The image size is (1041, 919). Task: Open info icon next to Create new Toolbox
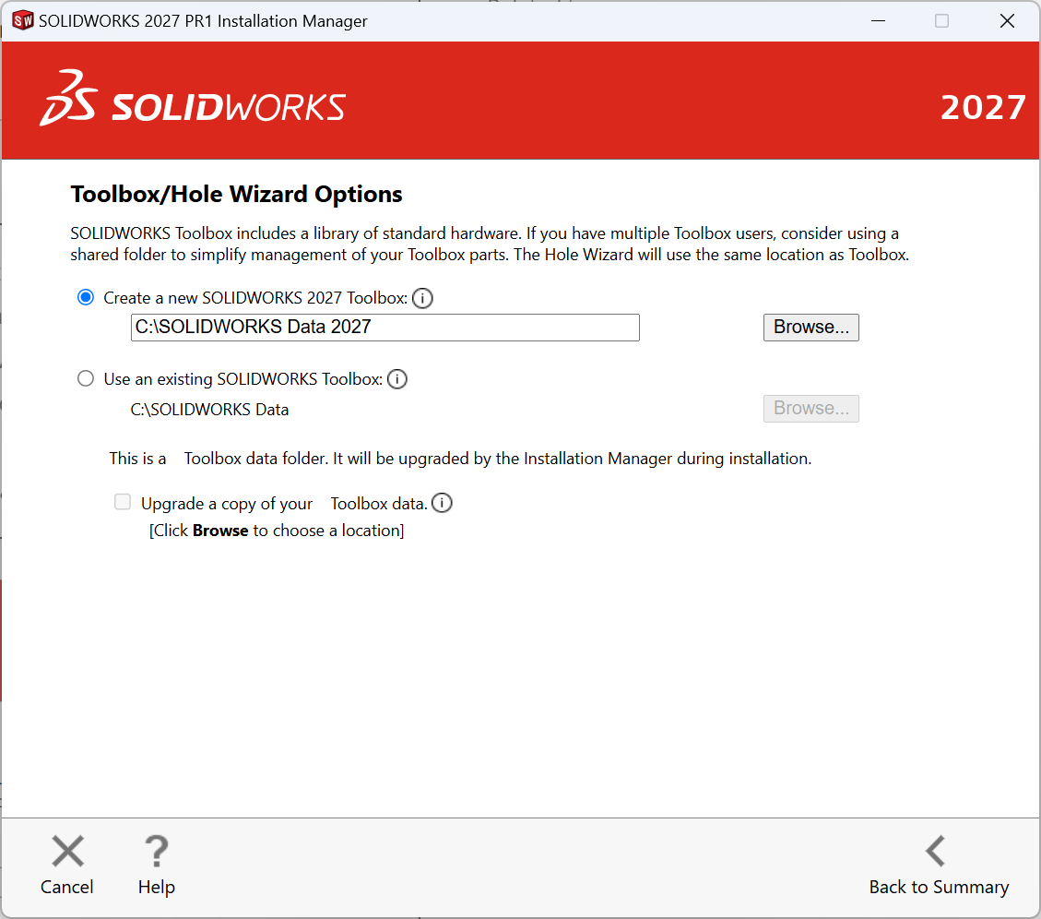click(422, 298)
